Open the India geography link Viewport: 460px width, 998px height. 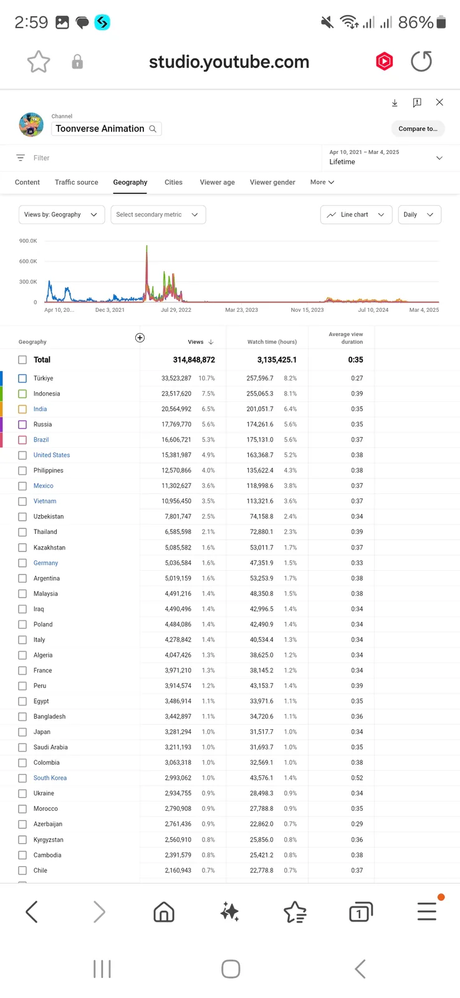click(x=41, y=409)
